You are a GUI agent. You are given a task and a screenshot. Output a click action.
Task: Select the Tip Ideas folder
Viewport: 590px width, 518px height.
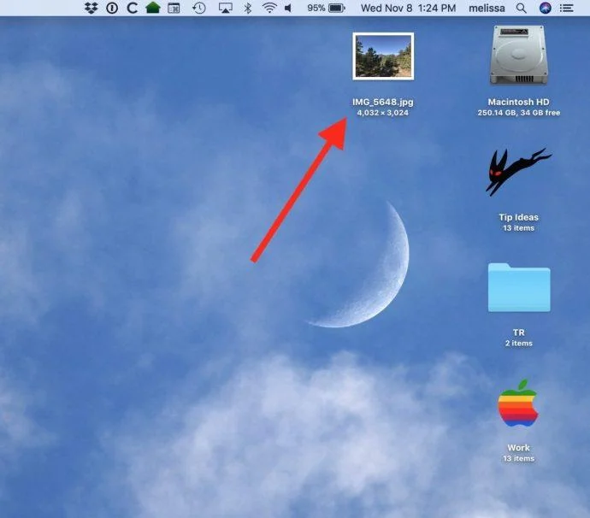pyautogui.click(x=518, y=172)
